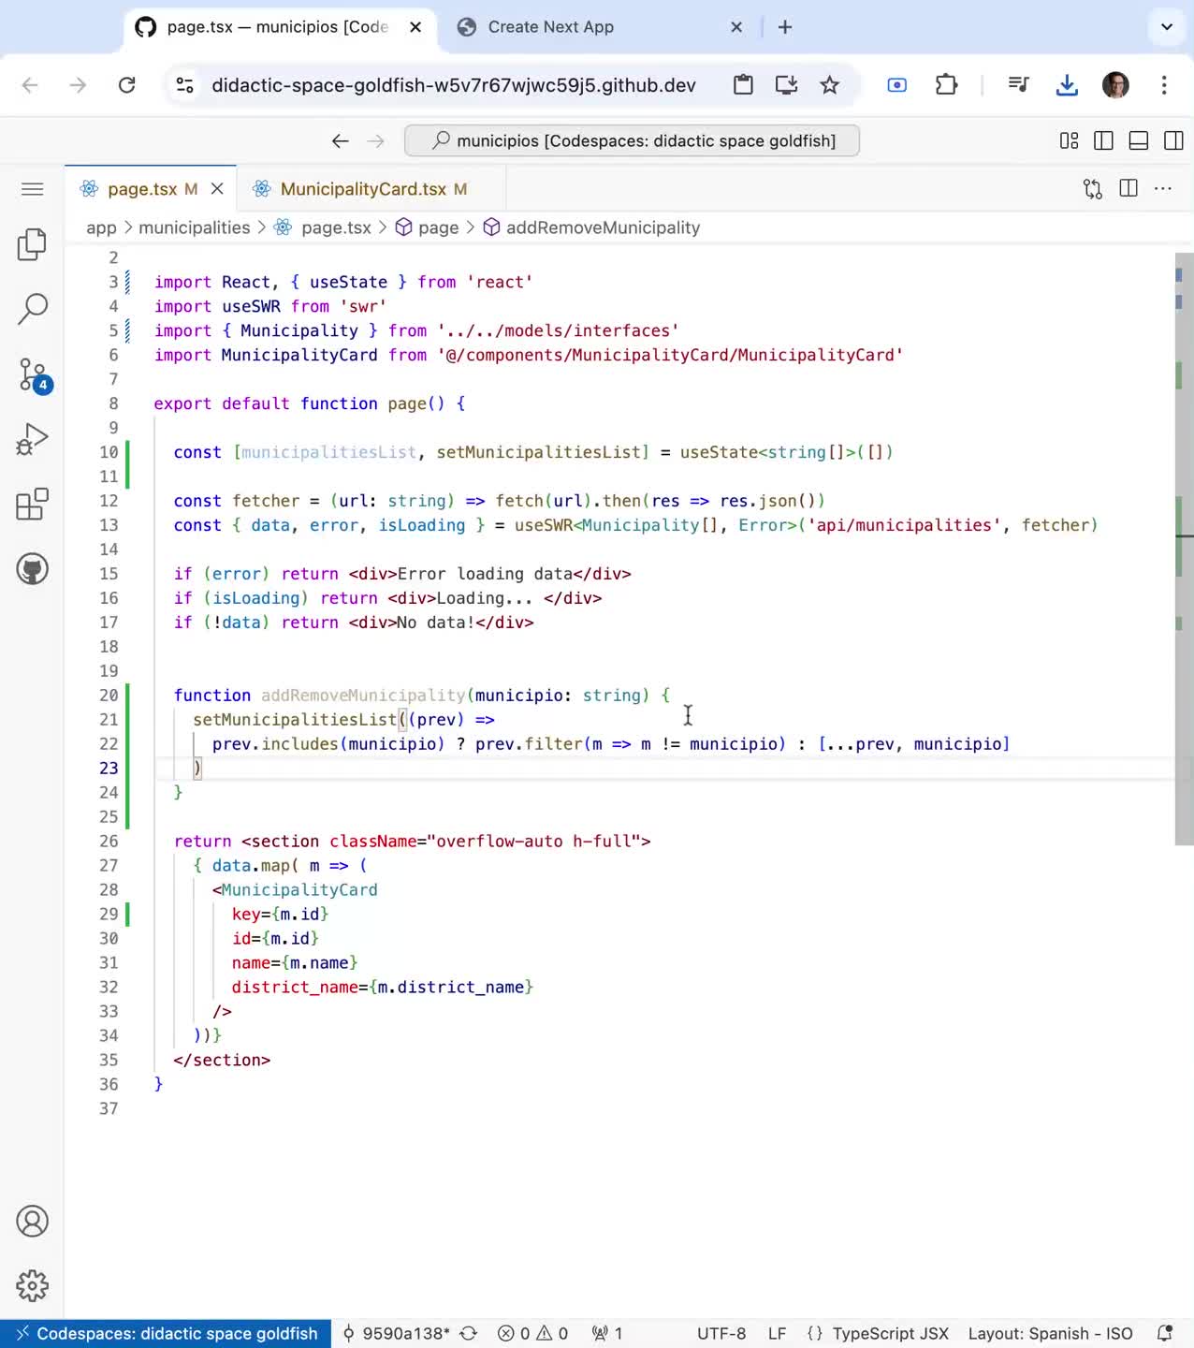The height and width of the screenshot is (1348, 1194).
Task: Open the browser Extensions puzzle menu
Action: point(947,85)
